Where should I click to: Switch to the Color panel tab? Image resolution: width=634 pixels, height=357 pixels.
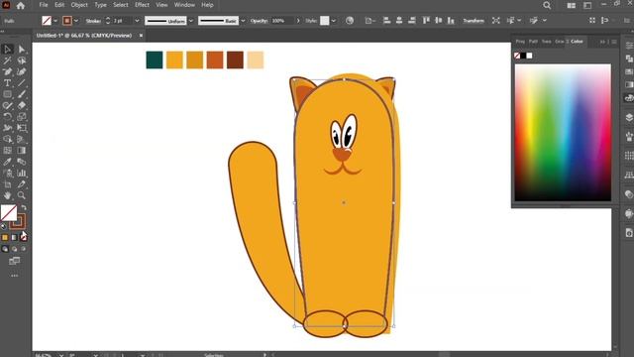pyautogui.click(x=577, y=42)
